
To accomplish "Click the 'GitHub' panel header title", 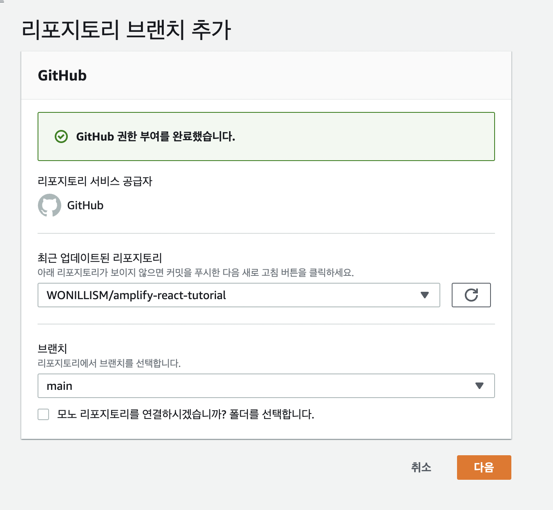I will point(62,76).
